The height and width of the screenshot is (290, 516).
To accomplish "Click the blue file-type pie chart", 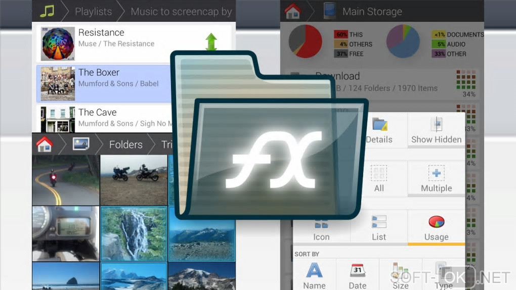I will coord(403,41).
